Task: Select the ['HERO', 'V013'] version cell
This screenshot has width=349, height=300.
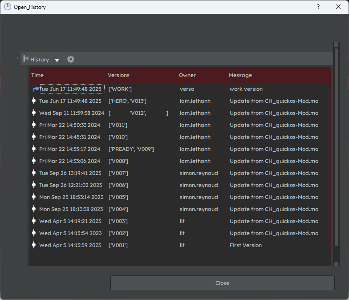Action: [x=127, y=101]
